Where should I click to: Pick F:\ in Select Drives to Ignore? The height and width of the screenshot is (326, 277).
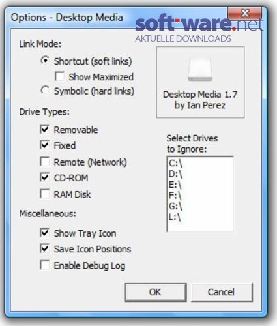coord(200,196)
